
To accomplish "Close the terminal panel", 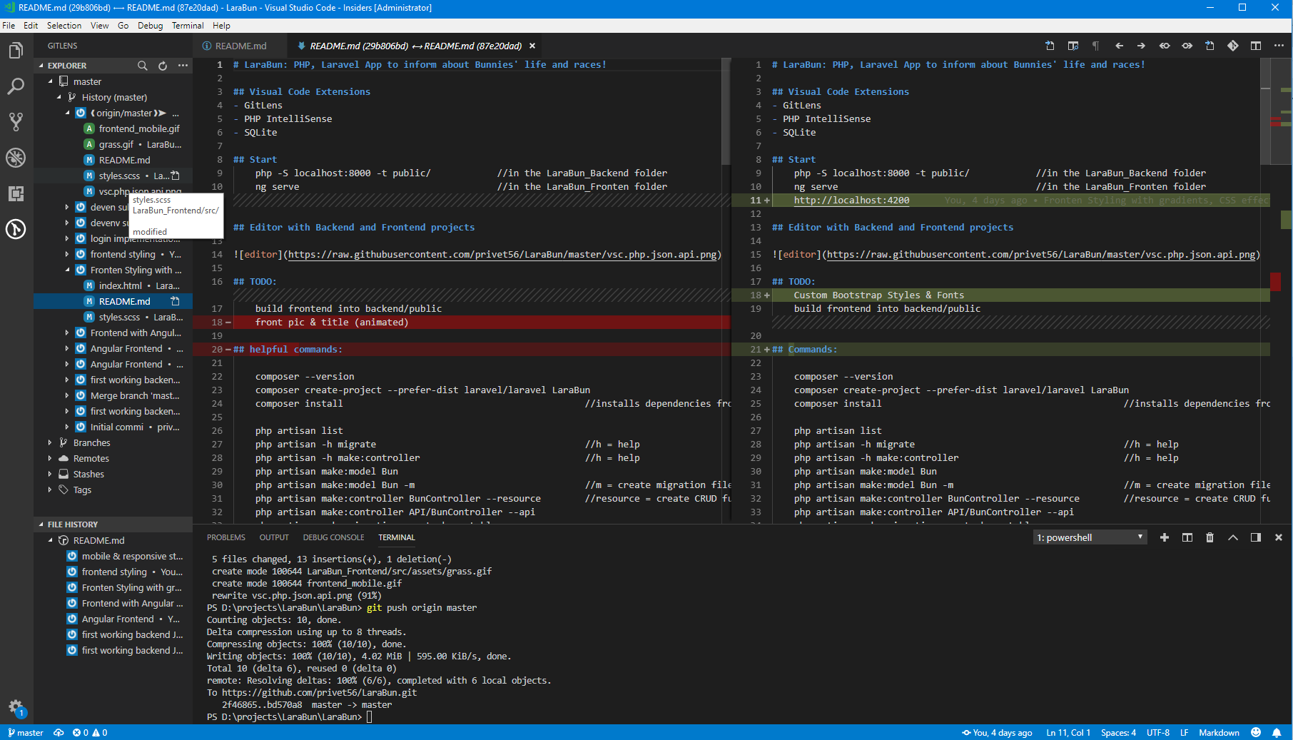I will coord(1278,537).
